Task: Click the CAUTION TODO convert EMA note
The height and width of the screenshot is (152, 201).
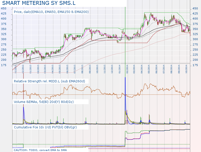Action: 40,150
